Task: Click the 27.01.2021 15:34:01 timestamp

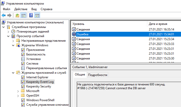Action: pyautogui.click(x=161, y=34)
